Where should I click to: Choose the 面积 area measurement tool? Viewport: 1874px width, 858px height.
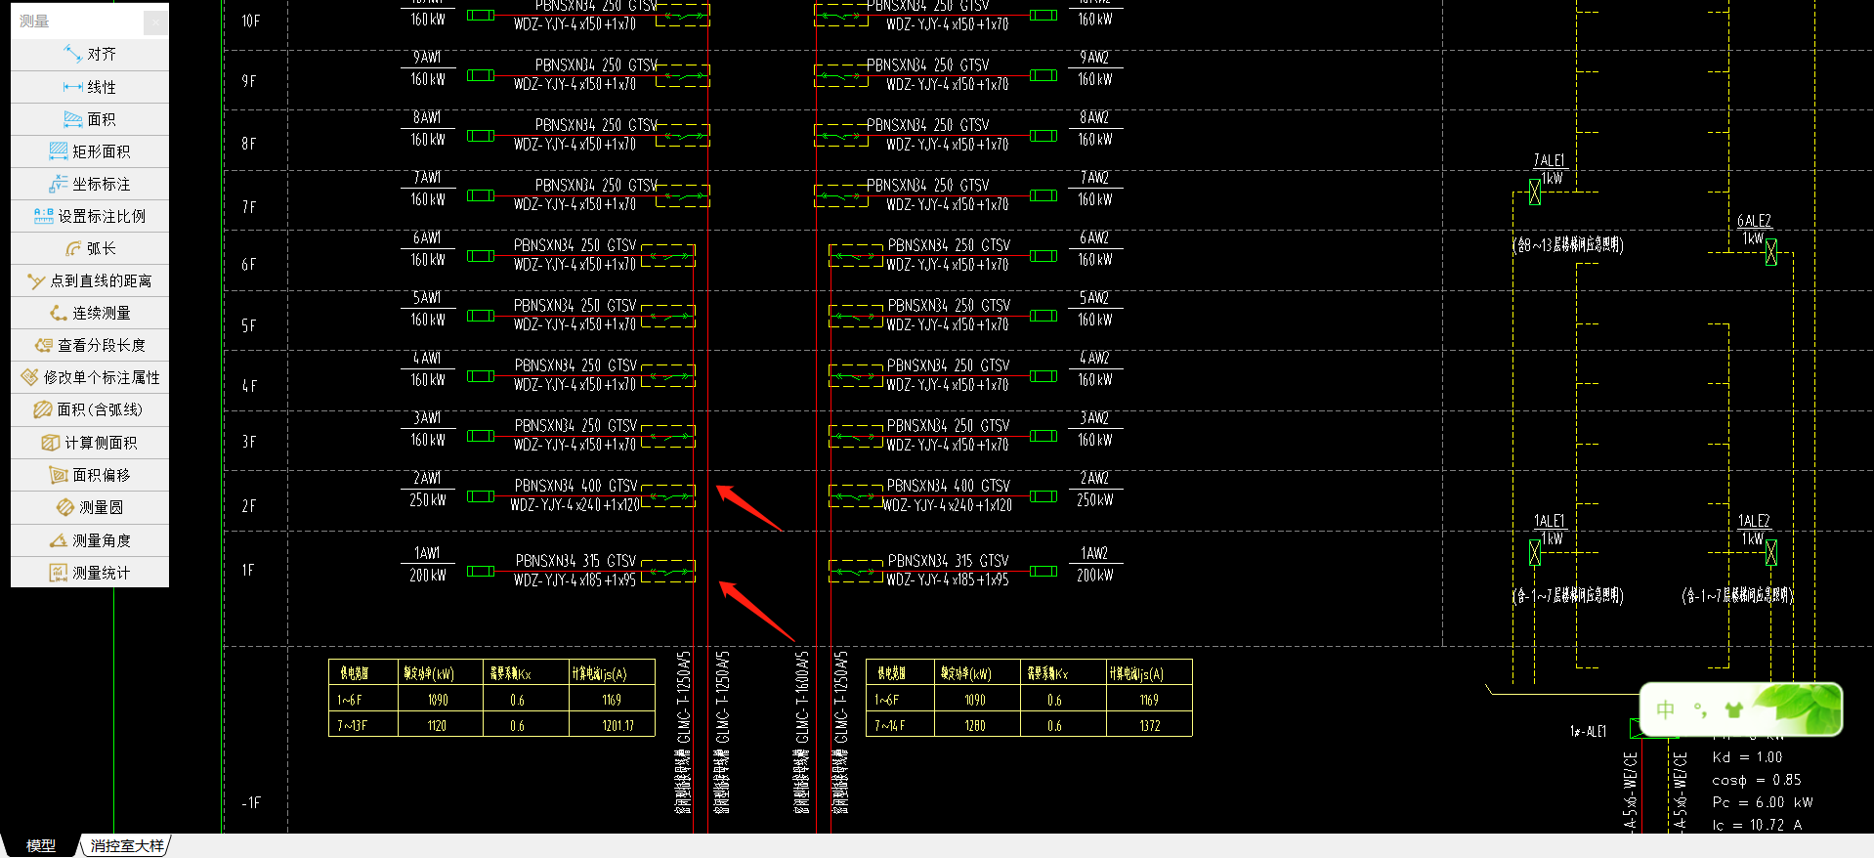(x=90, y=119)
